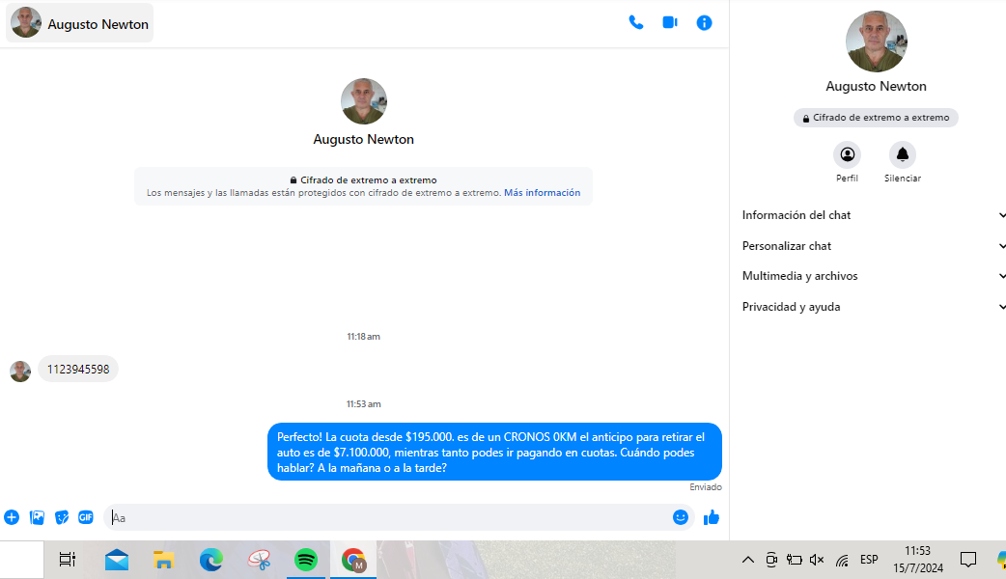This screenshot has width=1006, height=579.
Task: Open the emoji picker in message box
Action: [681, 517]
